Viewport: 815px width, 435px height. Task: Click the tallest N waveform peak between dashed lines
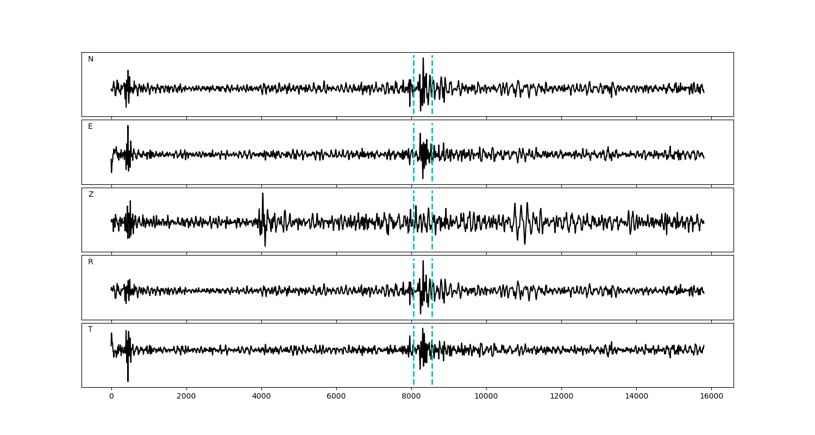[x=423, y=59]
